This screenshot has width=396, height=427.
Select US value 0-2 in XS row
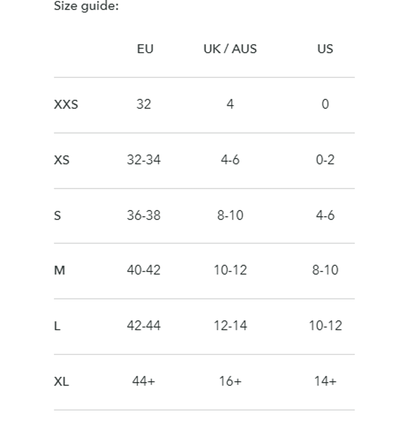[325, 160]
